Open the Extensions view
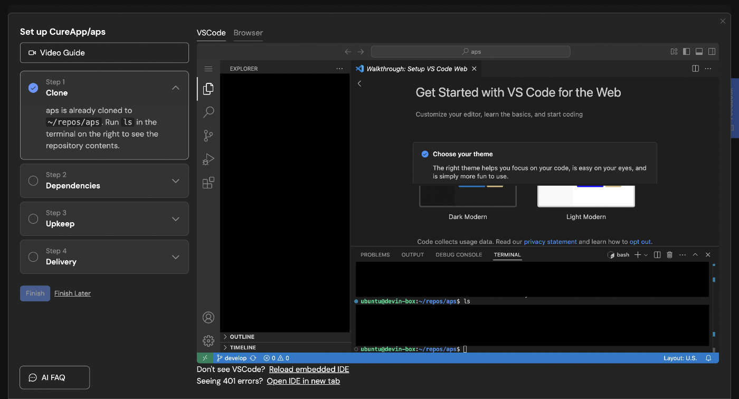This screenshot has width=739, height=399. pos(208,183)
